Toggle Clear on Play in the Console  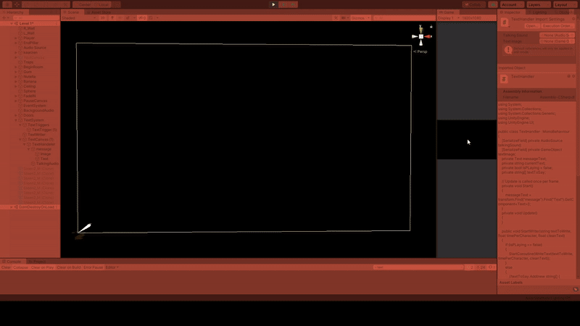pyautogui.click(x=42, y=267)
